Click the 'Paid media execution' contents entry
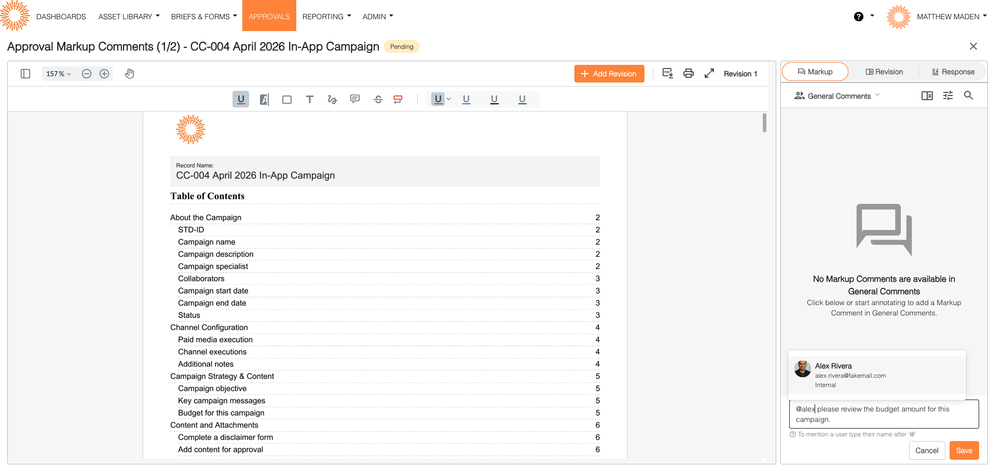 coord(215,339)
